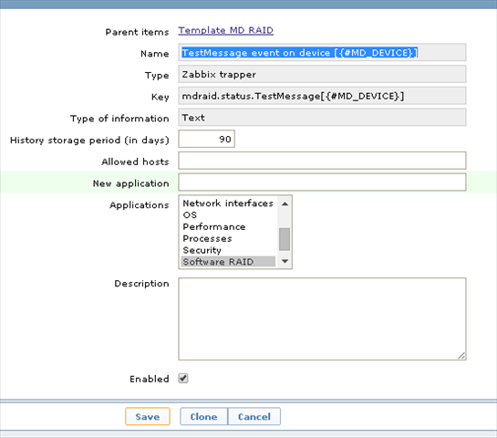Click the Save button
The image size is (497, 438).
click(148, 416)
